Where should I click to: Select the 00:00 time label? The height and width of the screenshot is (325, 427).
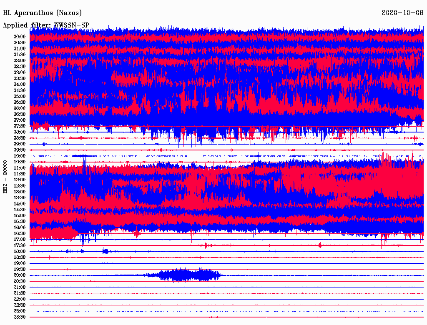pos(20,37)
